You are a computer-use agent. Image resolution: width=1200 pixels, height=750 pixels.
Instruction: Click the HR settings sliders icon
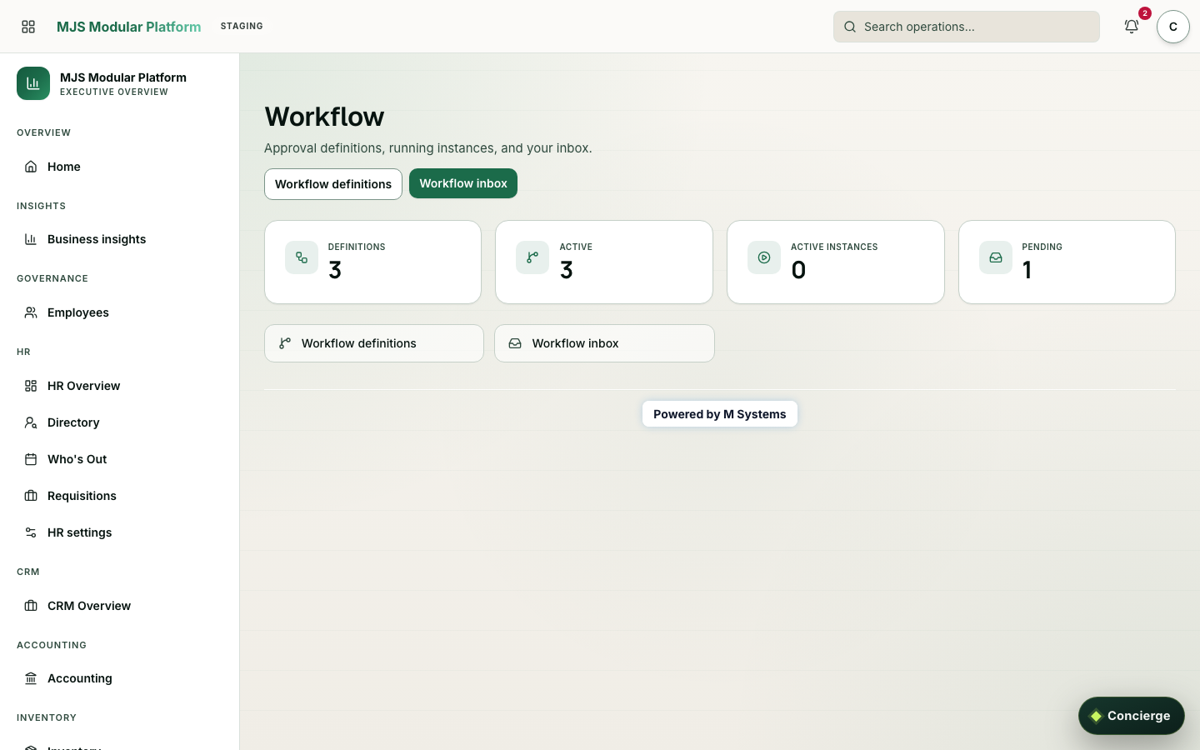click(31, 532)
